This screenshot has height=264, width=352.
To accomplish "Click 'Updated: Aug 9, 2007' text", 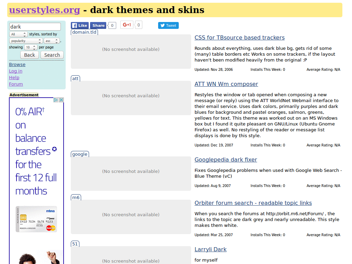I will 212,186.
